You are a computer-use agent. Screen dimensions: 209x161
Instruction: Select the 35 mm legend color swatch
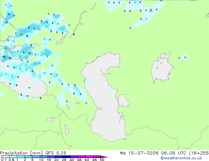(82, 157)
